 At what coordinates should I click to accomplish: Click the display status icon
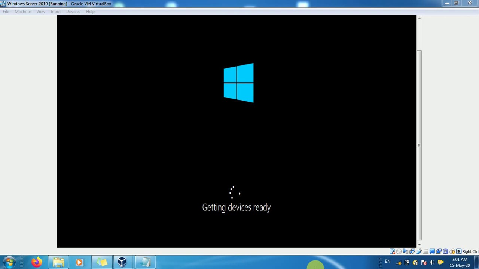click(432, 251)
